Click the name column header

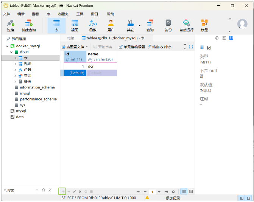(x=102, y=56)
